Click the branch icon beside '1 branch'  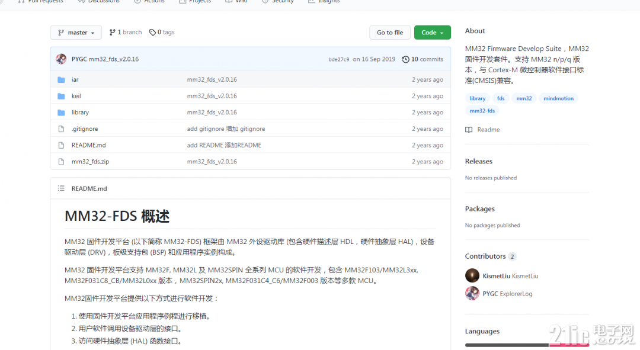pyautogui.click(x=112, y=32)
